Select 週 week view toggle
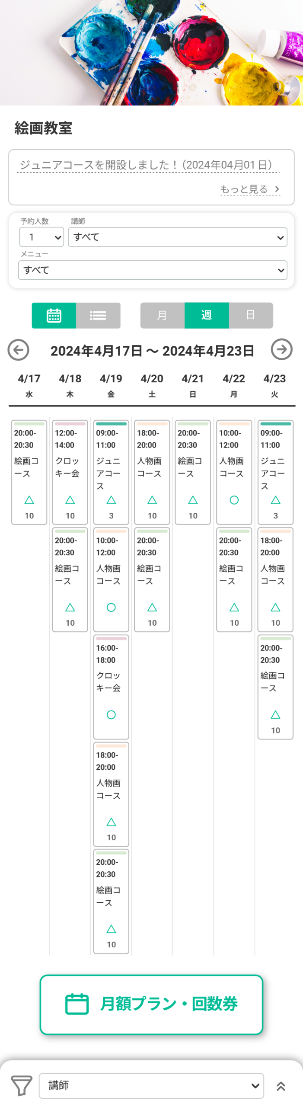Image resolution: width=303 pixels, height=1107 pixels. [x=207, y=315]
